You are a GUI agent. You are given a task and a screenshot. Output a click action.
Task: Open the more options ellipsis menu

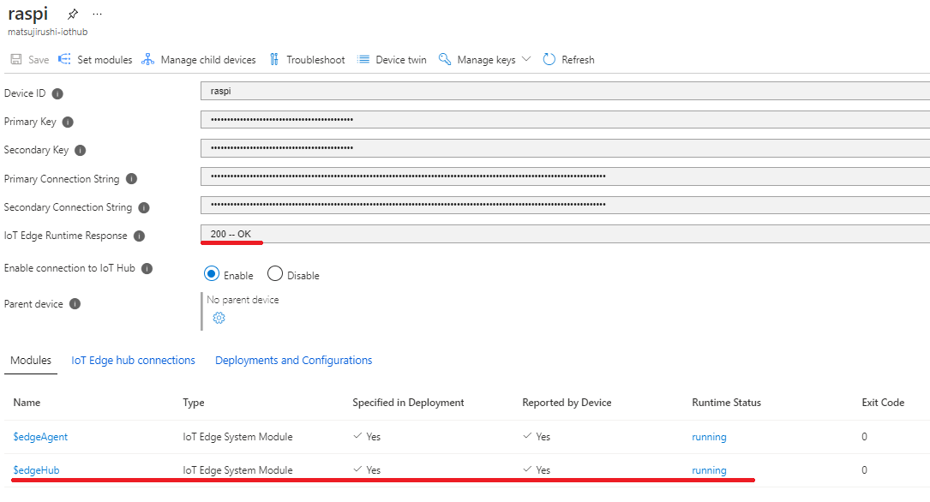(97, 14)
